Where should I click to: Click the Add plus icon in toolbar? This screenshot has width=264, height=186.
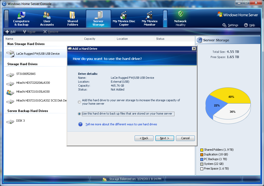tap(7, 32)
